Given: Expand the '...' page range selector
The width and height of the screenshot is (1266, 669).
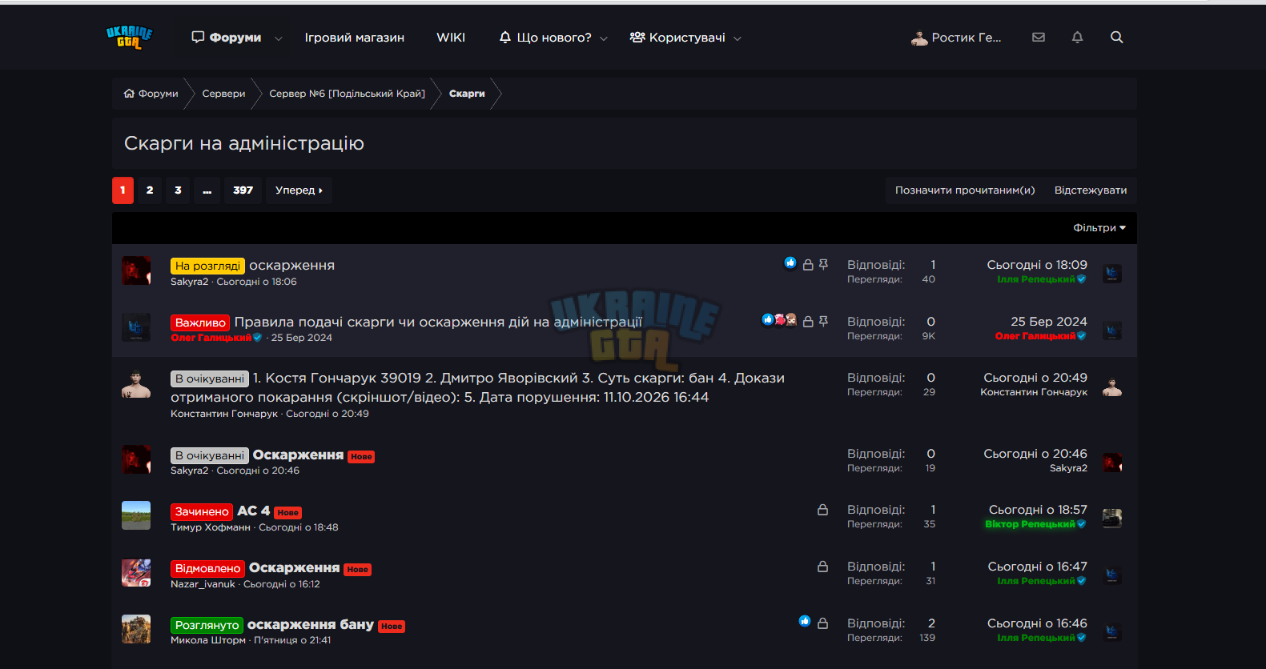Looking at the screenshot, I should point(207,190).
